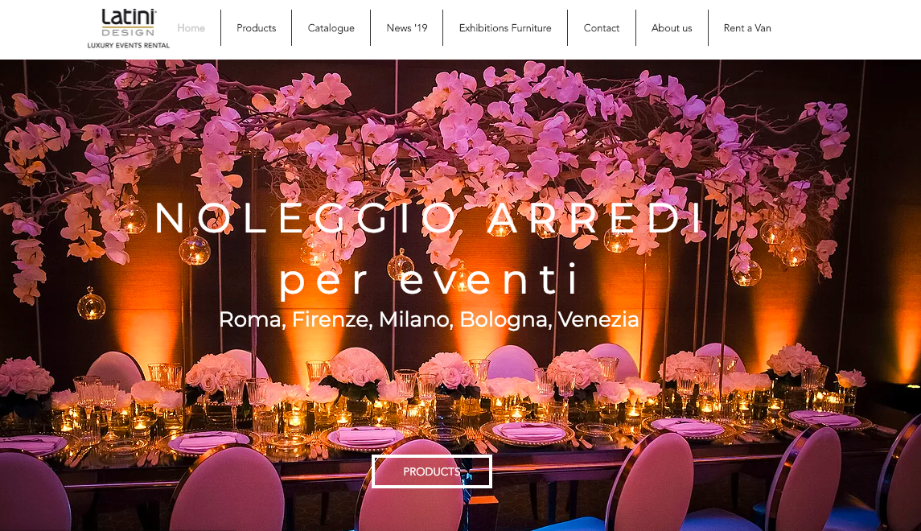The height and width of the screenshot is (531, 921).
Task: Click the word DESIGN in the logo
Action: [128, 32]
